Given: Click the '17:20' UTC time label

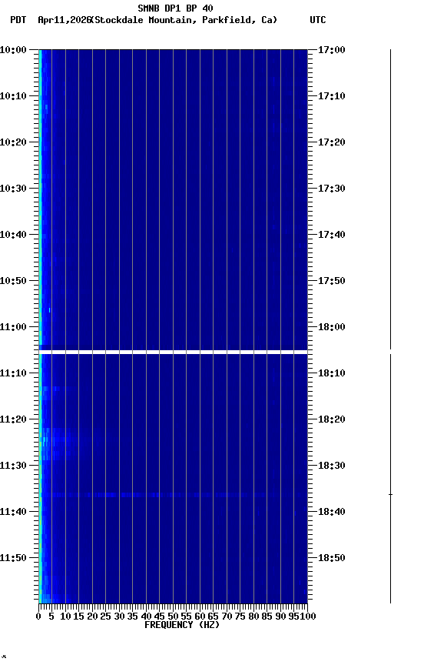Looking at the screenshot, I should click(332, 142).
